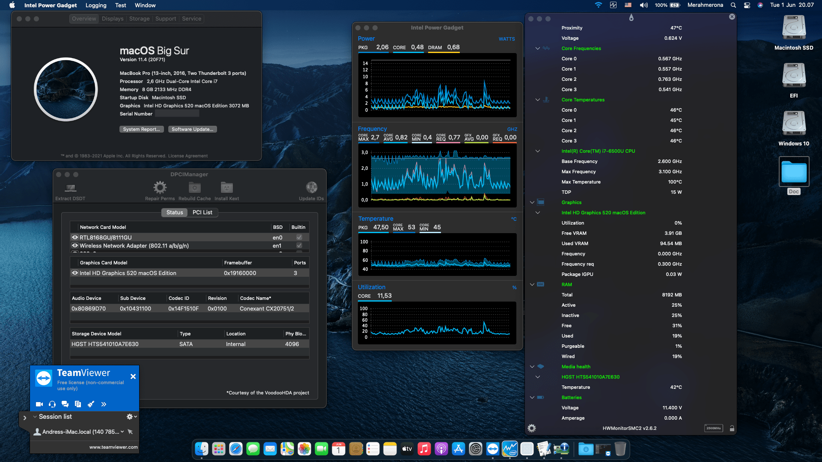The height and width of the screenshot is (462, 822).
Task: Collapse RAM group
Action: point(532,284)
